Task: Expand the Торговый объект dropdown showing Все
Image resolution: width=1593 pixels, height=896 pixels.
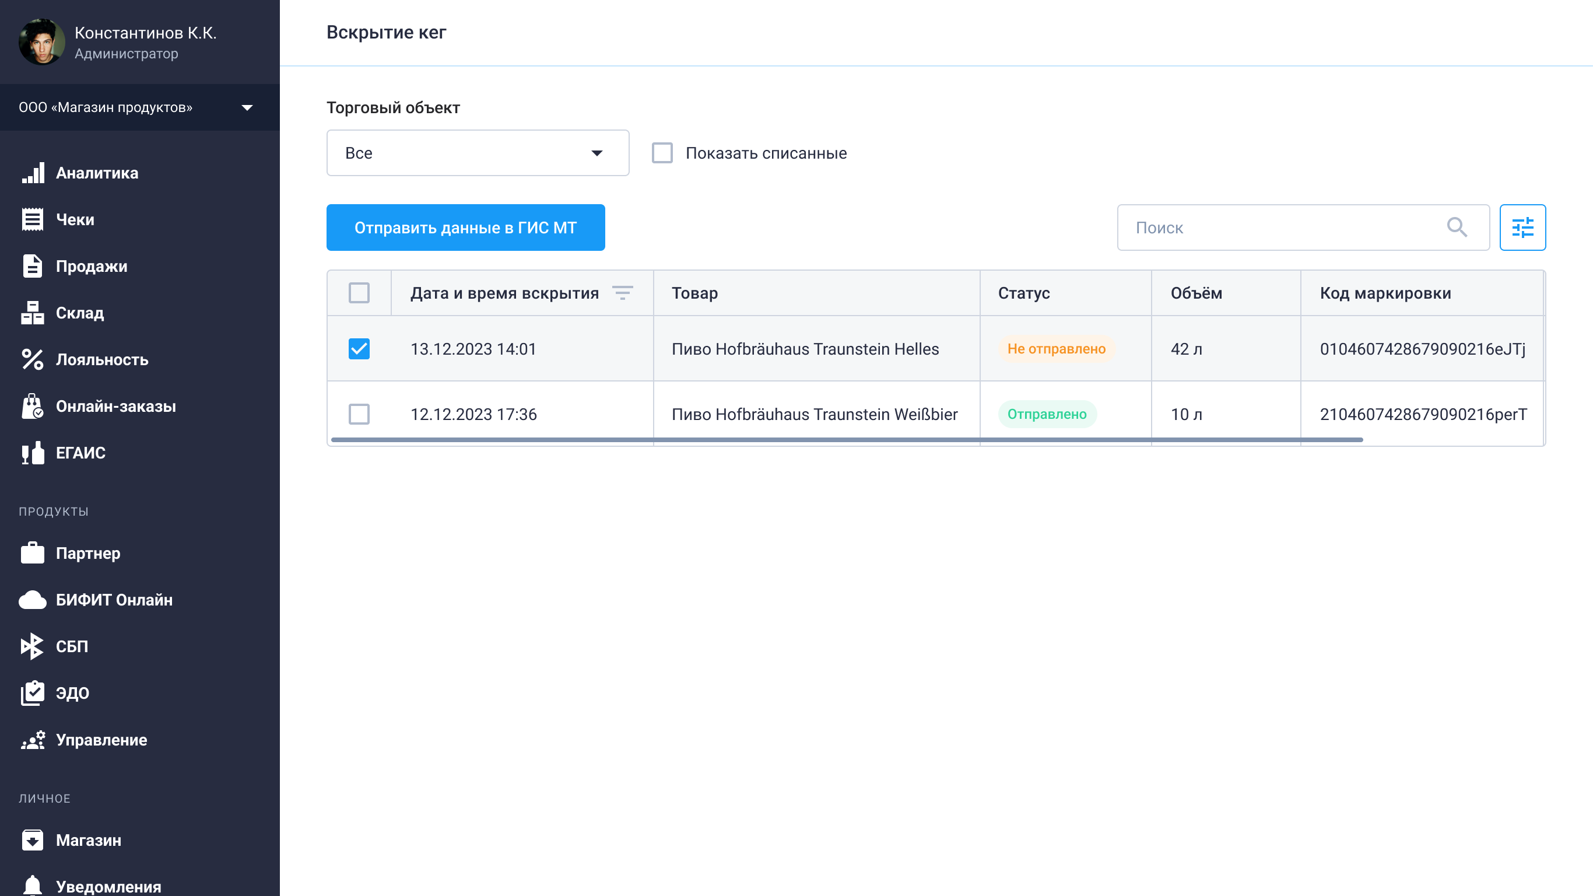Action: (x=478, y=153)
